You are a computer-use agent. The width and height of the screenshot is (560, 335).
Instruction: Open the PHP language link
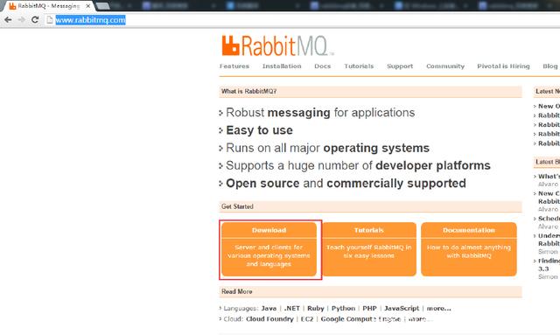(x=369, y=308)
